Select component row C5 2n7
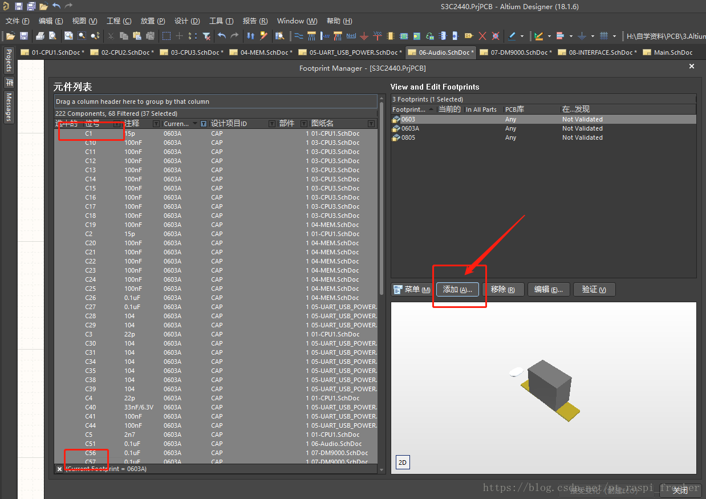The width and height of the screenshot is (706, 499). [216, 435]
